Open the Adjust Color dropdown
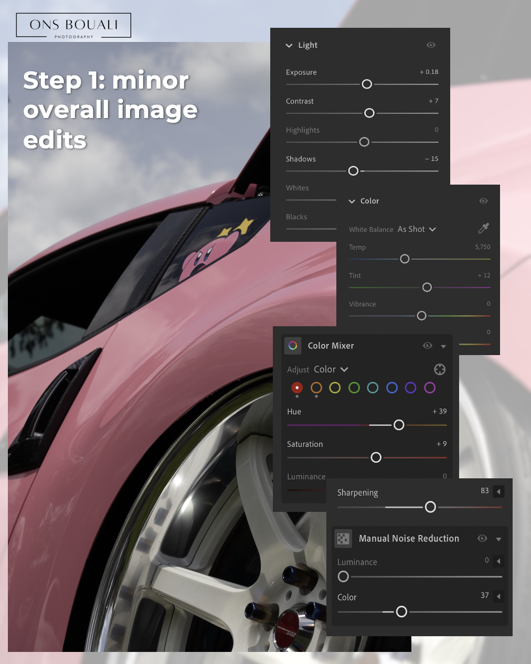Viewport: 531px width, 664px height. [331, 369]
